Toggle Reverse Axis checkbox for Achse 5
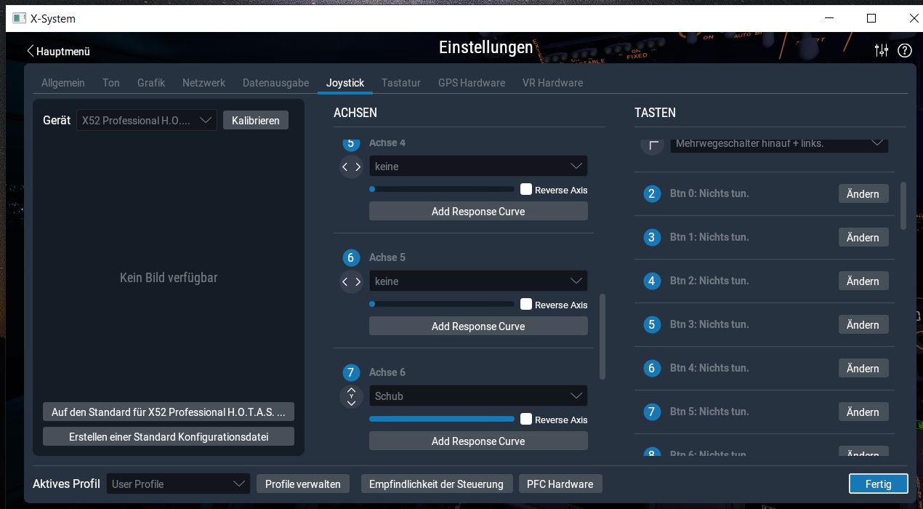Viewport: 923px width, 509px height. coord(526,304)
